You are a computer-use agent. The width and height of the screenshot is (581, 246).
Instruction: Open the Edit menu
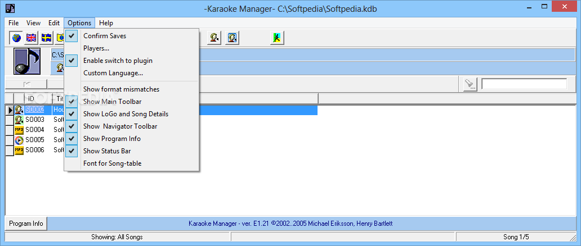click(54, 23)
